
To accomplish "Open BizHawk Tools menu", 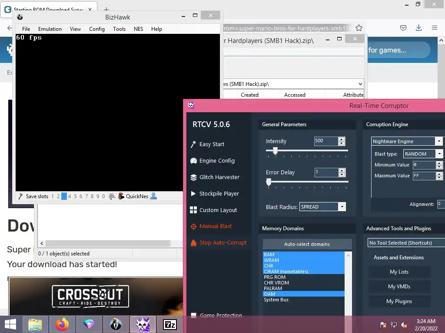I will [x=119, y=29].
